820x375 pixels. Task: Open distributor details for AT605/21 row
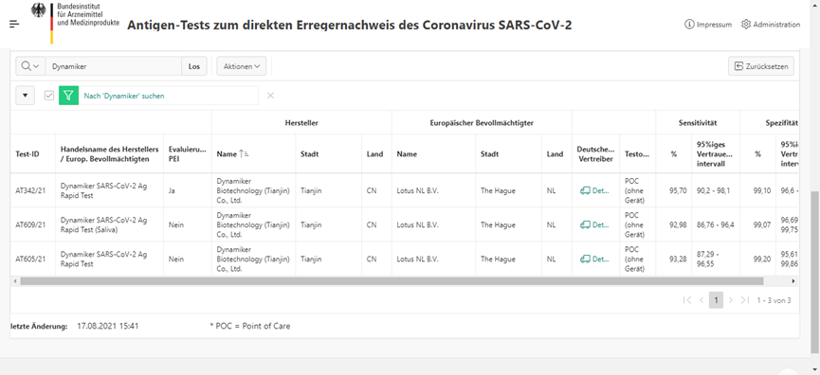pyautogui.click(x=595, y=259)
